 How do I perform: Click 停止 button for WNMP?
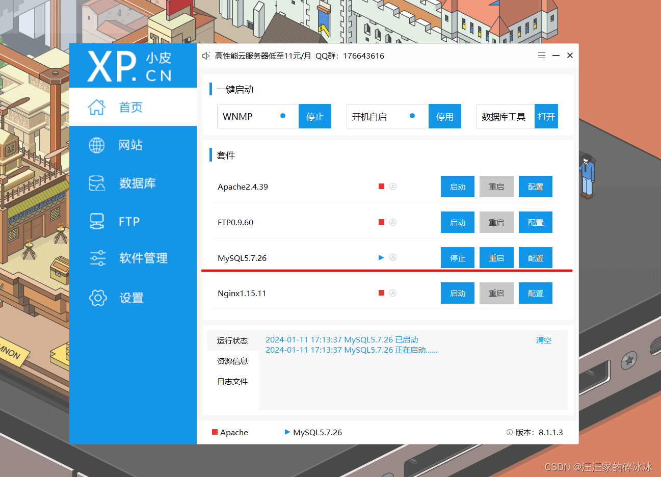[315, 116]
